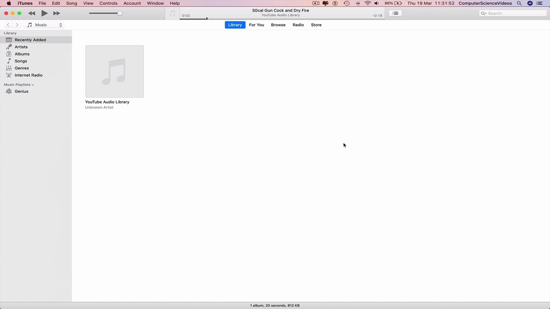Open the Up Next list button
The width and height of the screenshot is (550, 309).
[x=395, y=13]
